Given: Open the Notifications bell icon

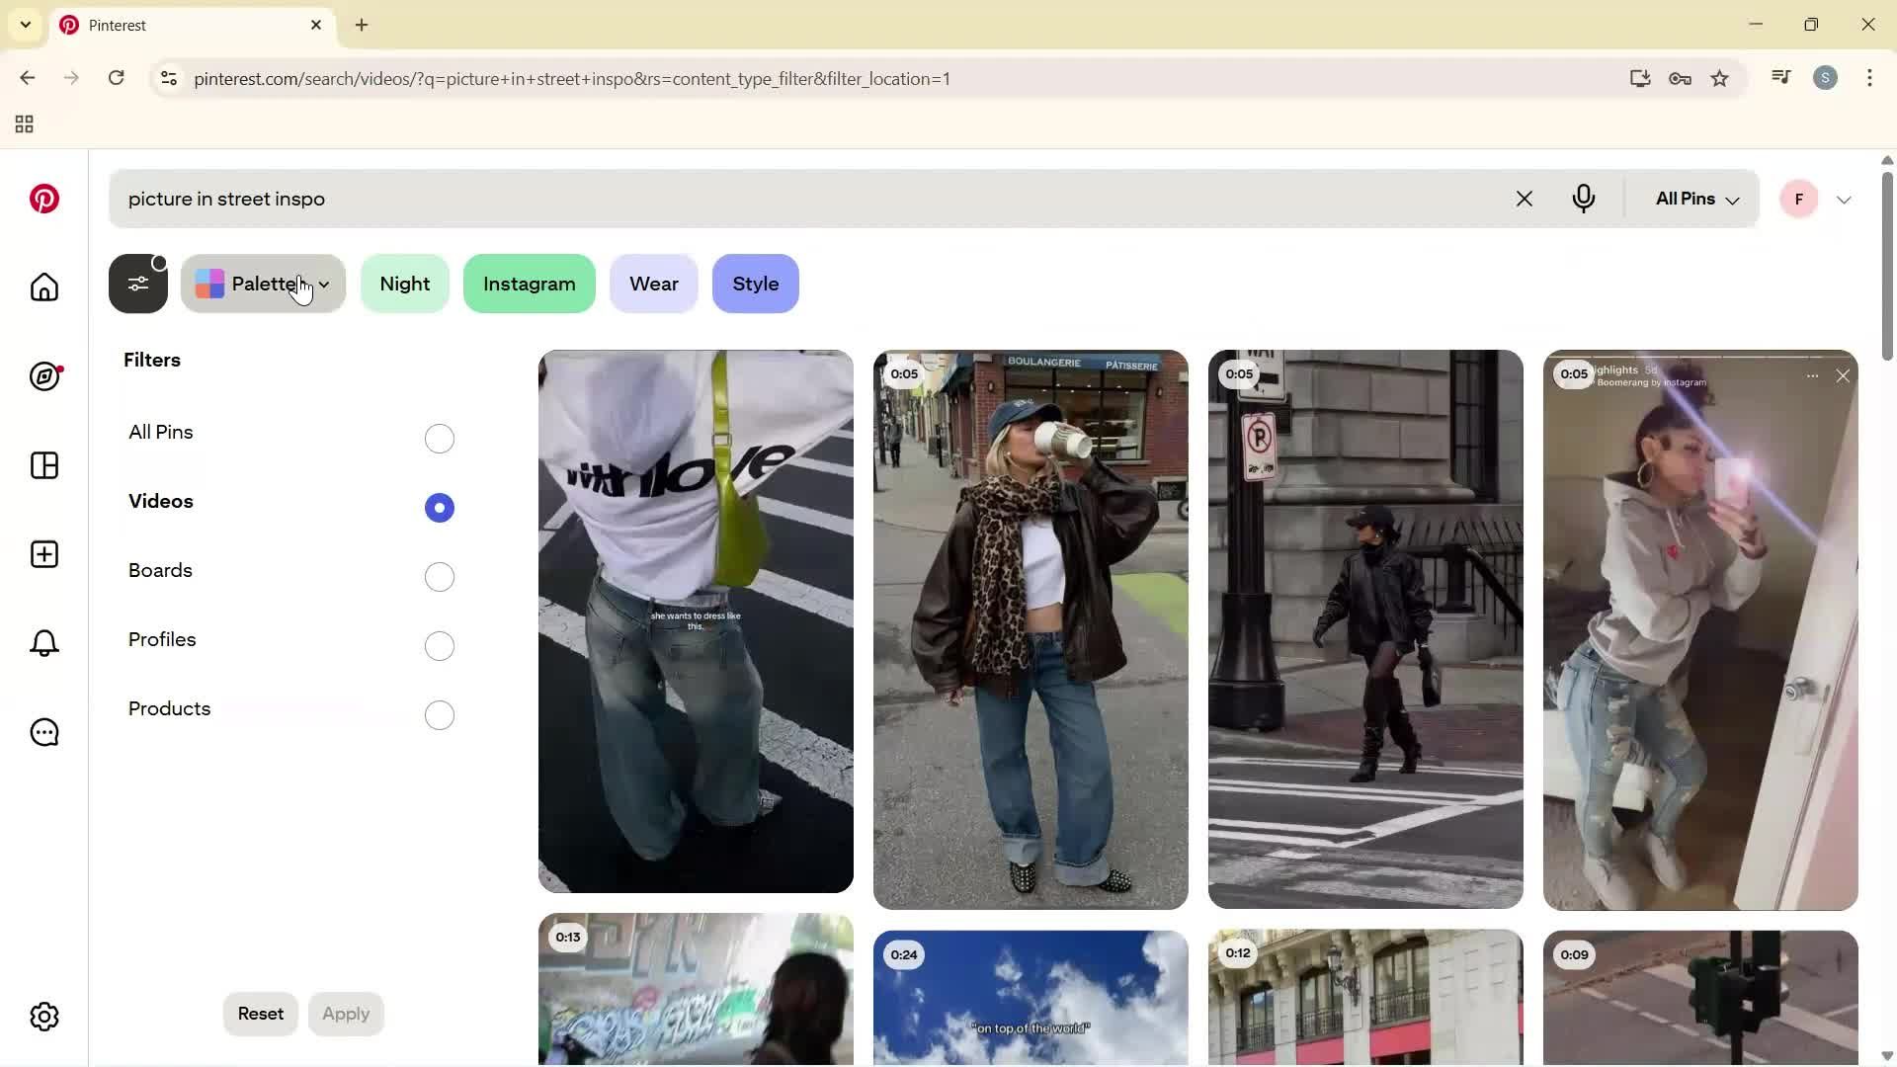Looking at the screenshot, I should click(43, 643).
